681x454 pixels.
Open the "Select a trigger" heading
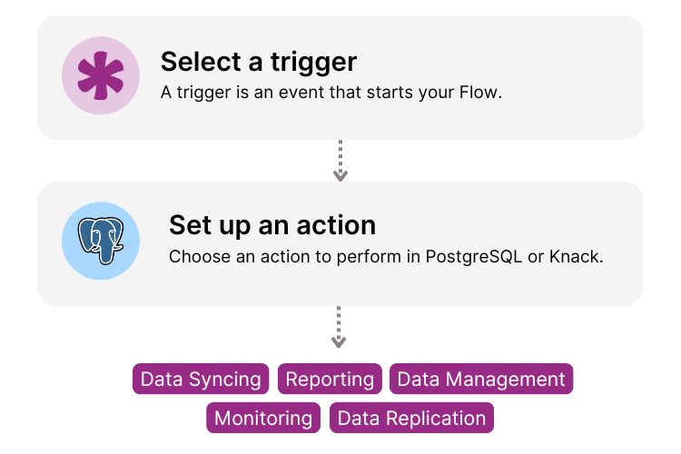coord(259,62)
